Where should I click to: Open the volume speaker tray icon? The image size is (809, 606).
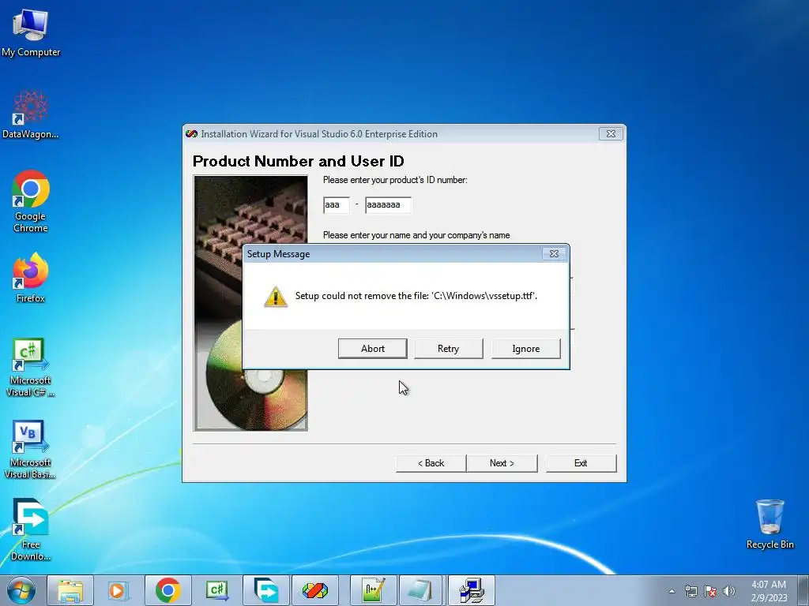tap(728, 591)
